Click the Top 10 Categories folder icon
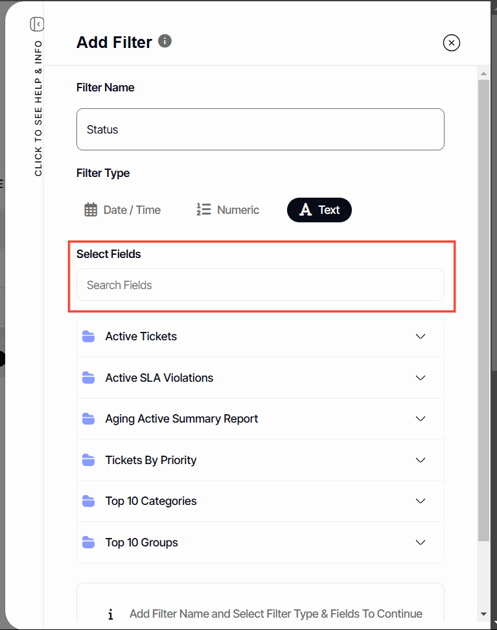This screenshot has height=630, width=497. pos(89,501)
